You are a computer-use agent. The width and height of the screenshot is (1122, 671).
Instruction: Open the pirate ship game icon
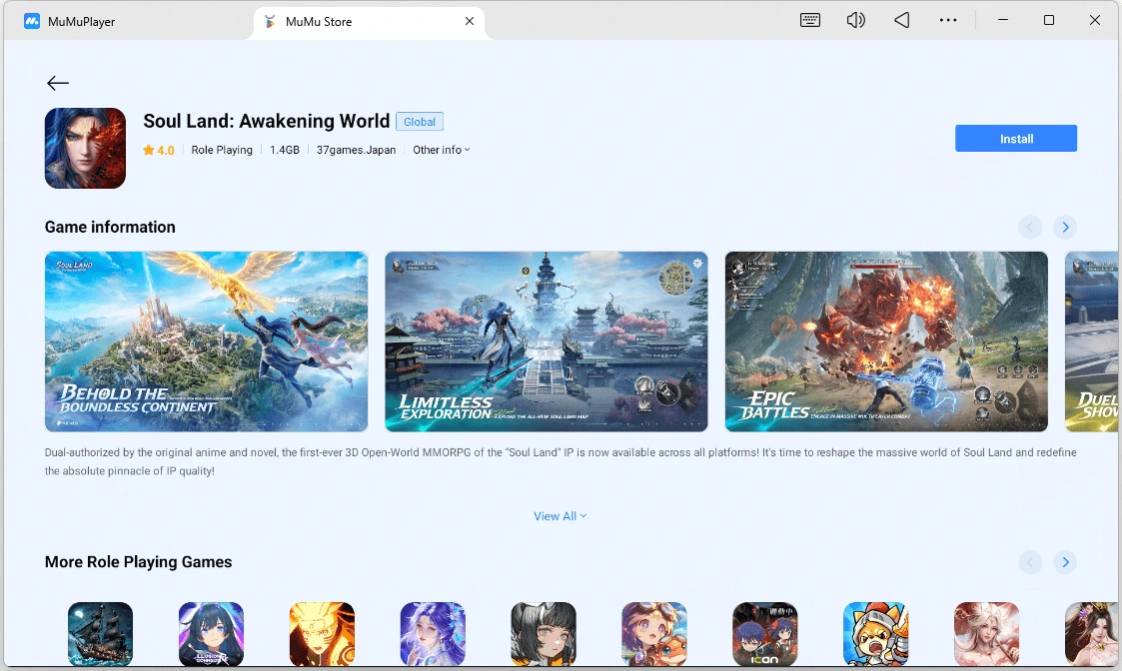(x=100, y=634)
